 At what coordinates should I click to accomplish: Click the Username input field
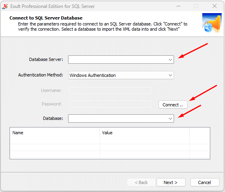110,90
